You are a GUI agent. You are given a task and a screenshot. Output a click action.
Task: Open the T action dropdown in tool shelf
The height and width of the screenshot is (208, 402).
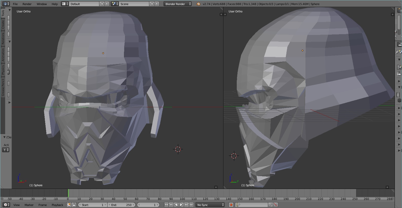point(6,150)
